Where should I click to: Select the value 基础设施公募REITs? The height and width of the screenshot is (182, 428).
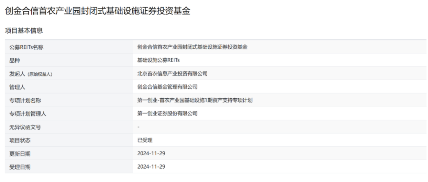pyautogui.click(x=158, y=60)
